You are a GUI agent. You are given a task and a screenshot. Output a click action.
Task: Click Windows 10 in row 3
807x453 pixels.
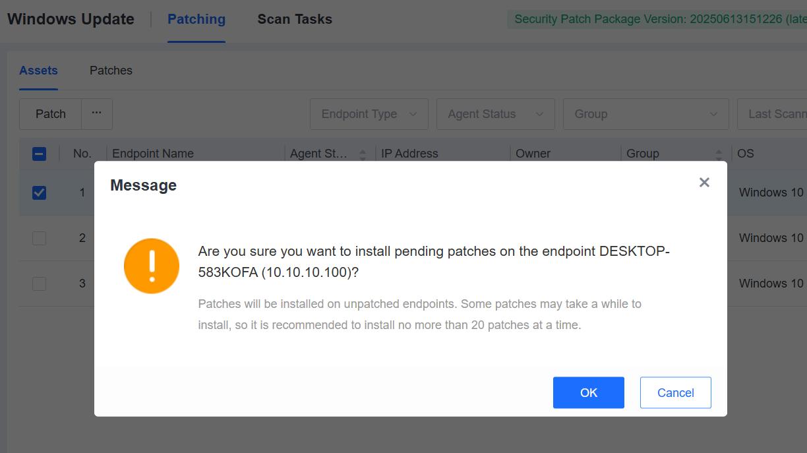771,284
